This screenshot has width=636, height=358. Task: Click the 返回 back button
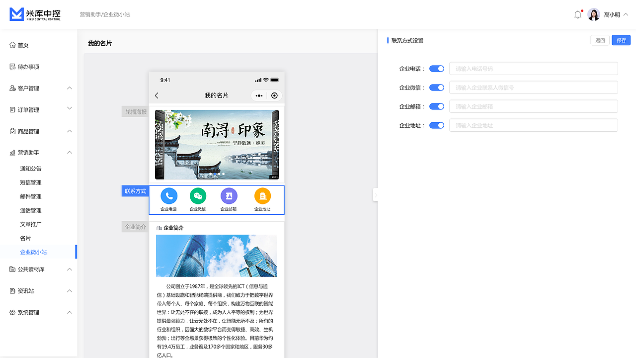pyautogui.click(x=600, y=40)
